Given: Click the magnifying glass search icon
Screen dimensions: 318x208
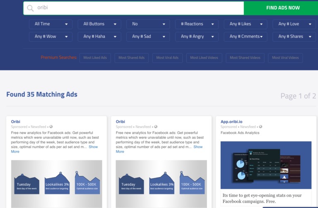Looking at the screenshot, I should [30, 8].
